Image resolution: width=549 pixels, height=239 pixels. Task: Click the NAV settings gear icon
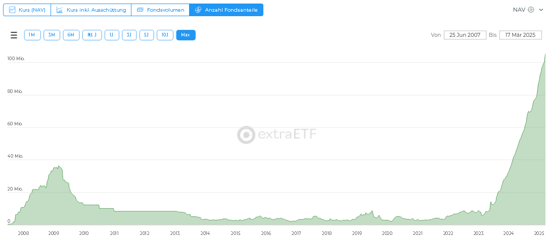[x=531, y=10]
